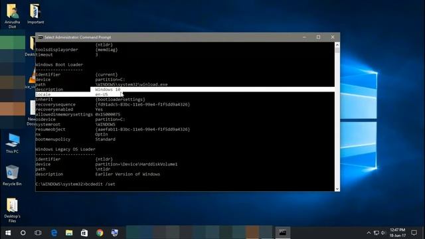Image resolution: width=425 pixels, height=239 pixels.
Task: Click the 'partition=C:' device value
Action: point(110,80)
